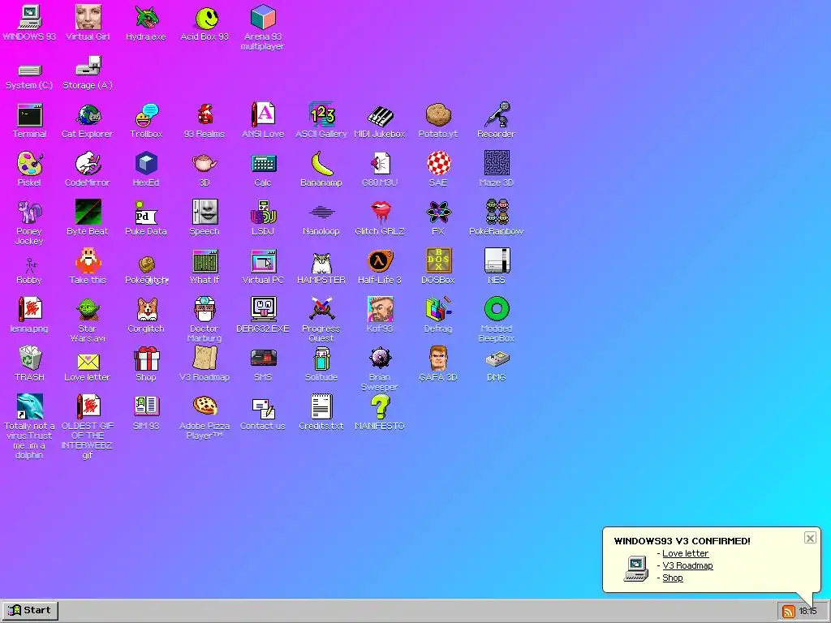Open the TRASH recycle bin

click(30, 358)
